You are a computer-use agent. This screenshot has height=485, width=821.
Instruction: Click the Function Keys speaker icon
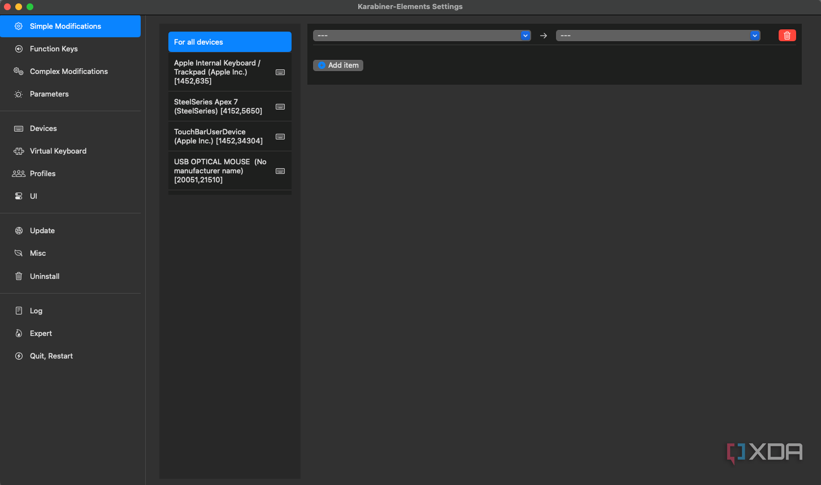tap(19, 49)
